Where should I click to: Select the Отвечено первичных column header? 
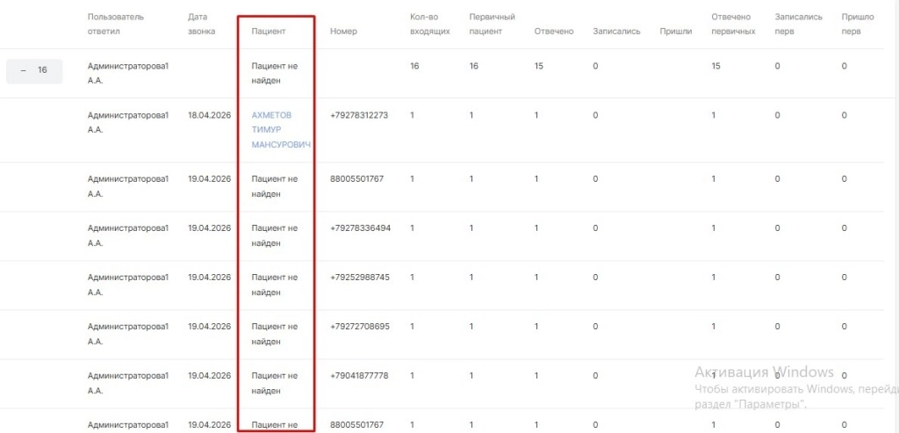coord(733,24)
